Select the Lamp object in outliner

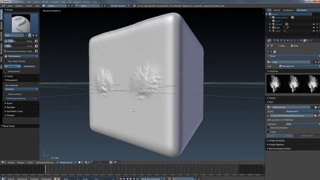pyautogui.click(x=278, y=31)
